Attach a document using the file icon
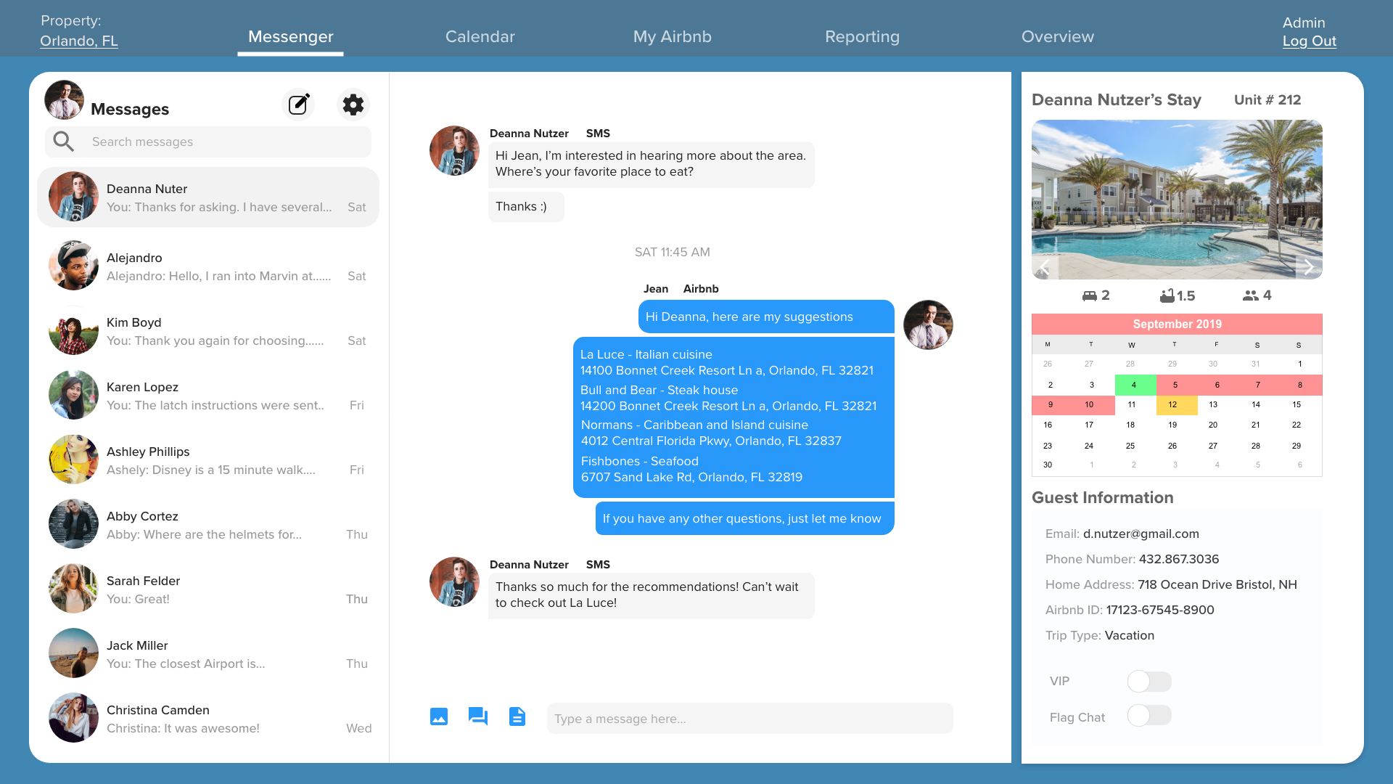Viewport: 1393px width, 784px height. (x=517, y=716)
